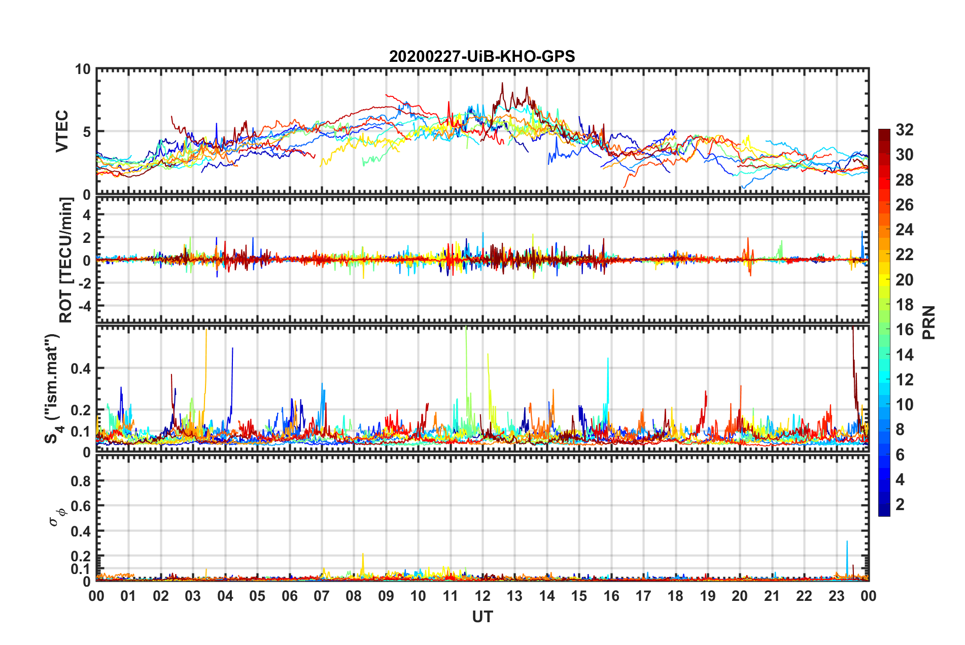Click the PRN rainbow colorbar
Screen dimensions: 965x645
click(x=884, y=322)
